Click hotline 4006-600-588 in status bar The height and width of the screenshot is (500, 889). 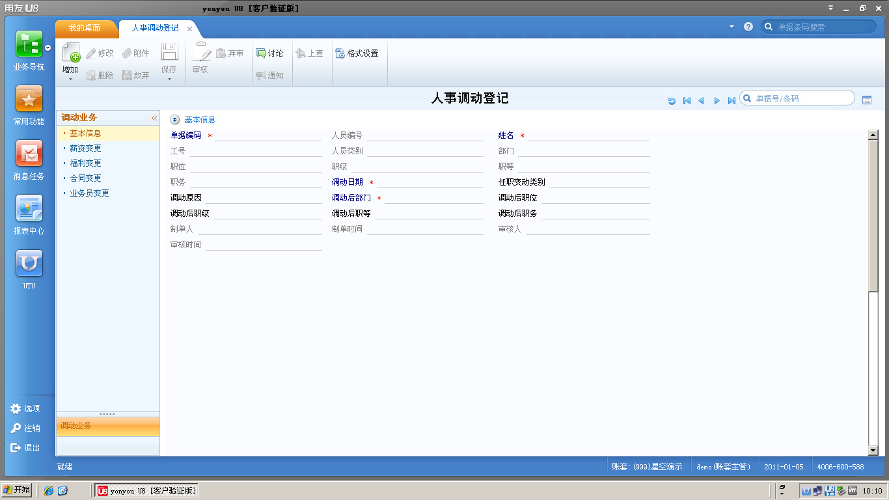(841, 467)
